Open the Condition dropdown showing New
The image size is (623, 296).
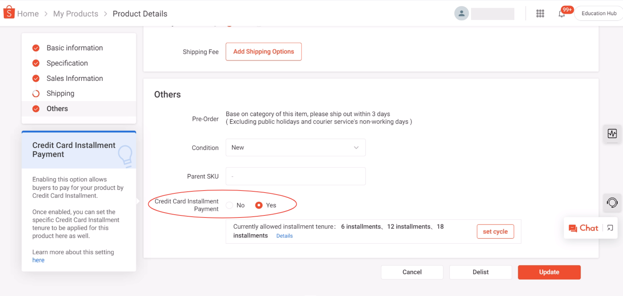[x=295, y=147]
